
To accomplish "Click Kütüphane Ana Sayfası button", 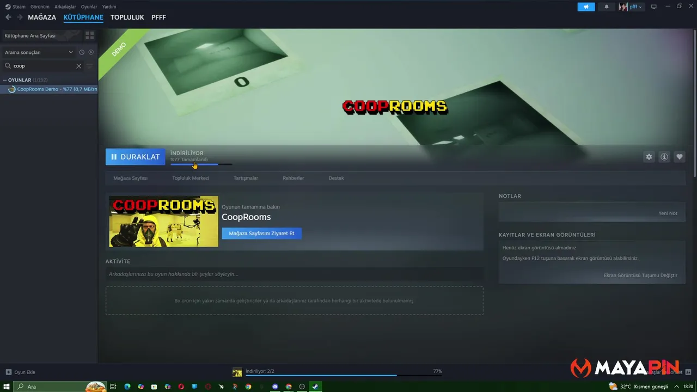I will (41, 35).
